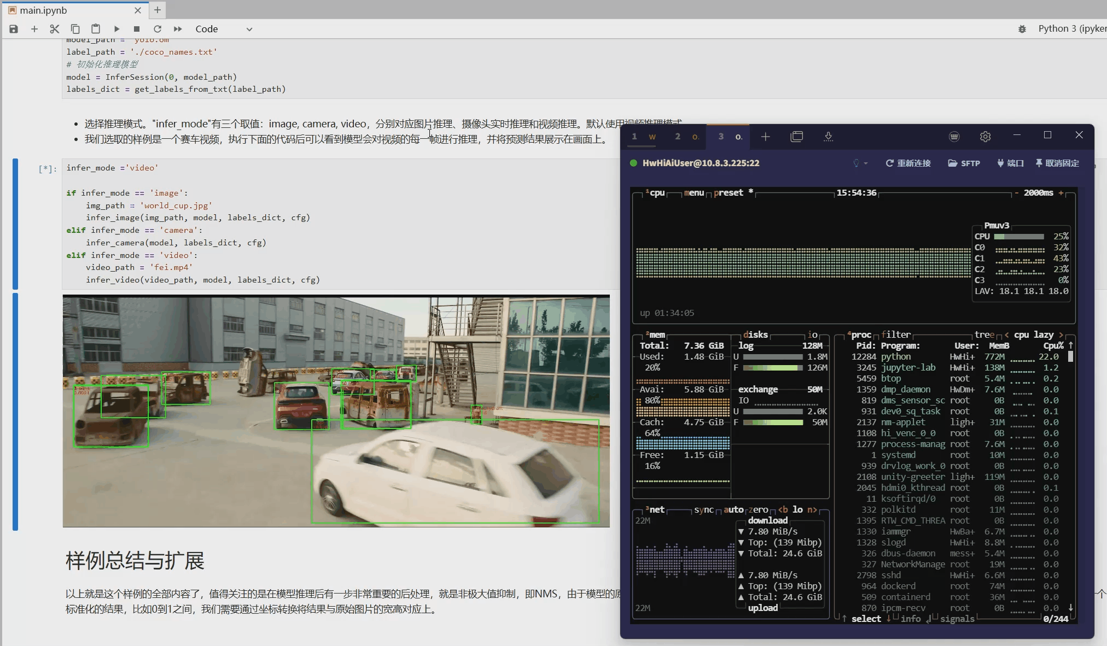1107x646 pixels.
Task: Restart kernel and run all cells
Action: [178, 29]
